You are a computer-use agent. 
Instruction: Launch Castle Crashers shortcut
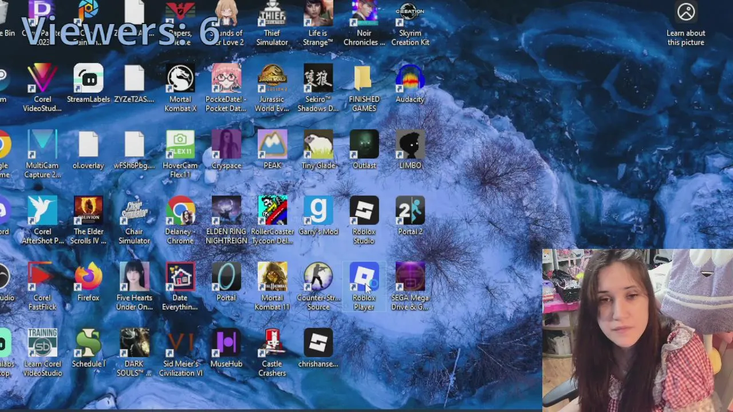pyautogui.click(x=272, y=352)
